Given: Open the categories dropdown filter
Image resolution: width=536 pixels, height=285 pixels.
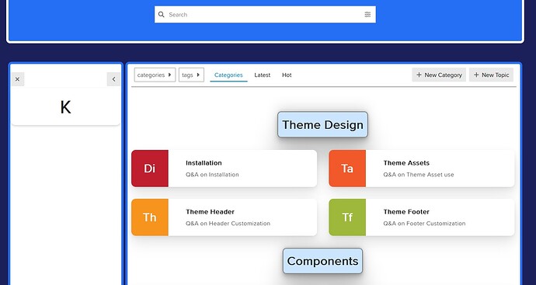Looking at the screenshot, I should click(x=155, y=75).
